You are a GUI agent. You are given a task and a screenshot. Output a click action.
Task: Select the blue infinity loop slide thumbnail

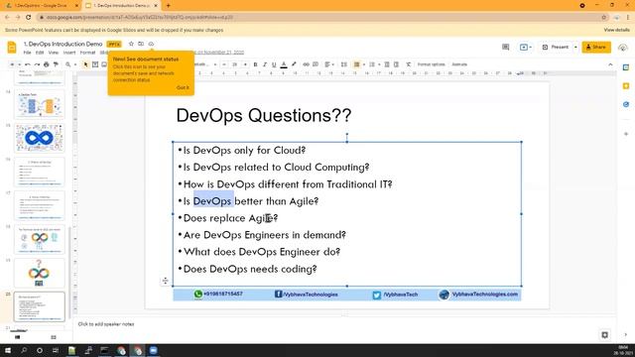coord(40,138)
